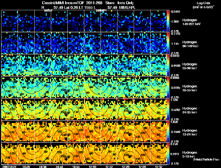Open the 35-55 keV panel at 16:46
Viewport: 221px width, 168px height.
point(59,87)
